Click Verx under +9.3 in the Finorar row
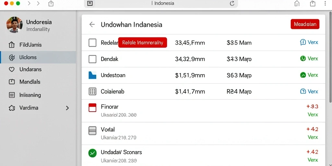This screenshot has height=166, width=332. point(313,114)
